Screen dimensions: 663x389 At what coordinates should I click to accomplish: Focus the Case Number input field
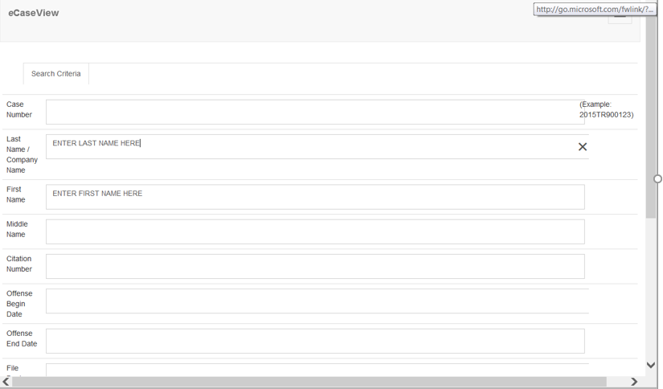click(313, 112)
